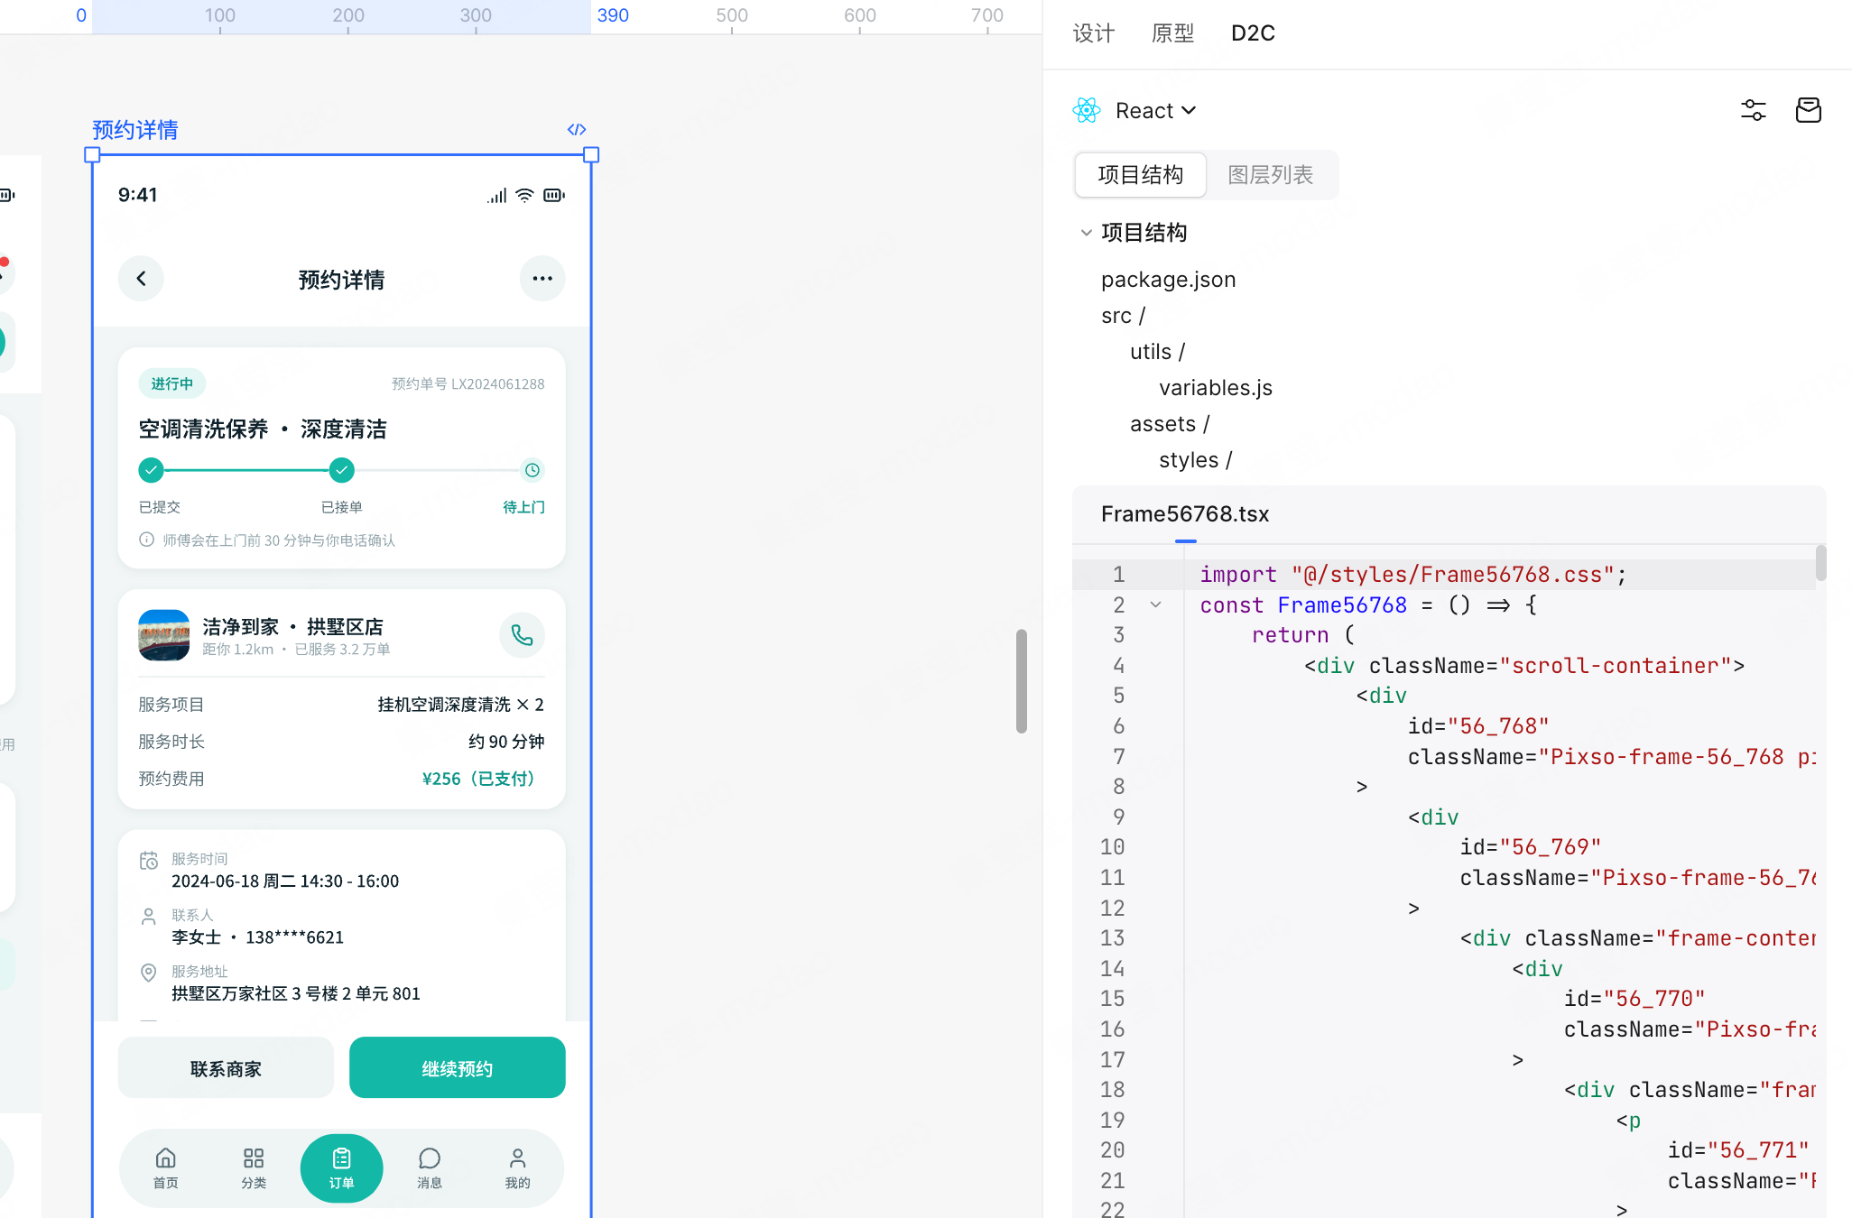Image resolution: width=1852 pixels, height=1218 pixels.
Task: Switch to 图层列表 segmented tab
Action: (x=1271, y=175)
